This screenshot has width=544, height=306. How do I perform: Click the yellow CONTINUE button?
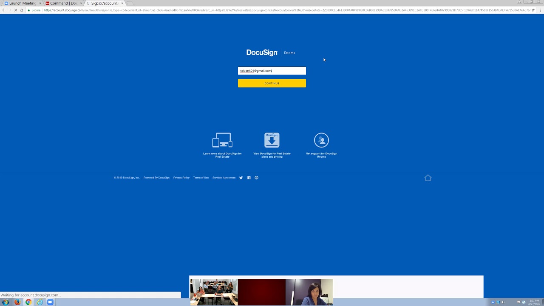pos(272,83)
